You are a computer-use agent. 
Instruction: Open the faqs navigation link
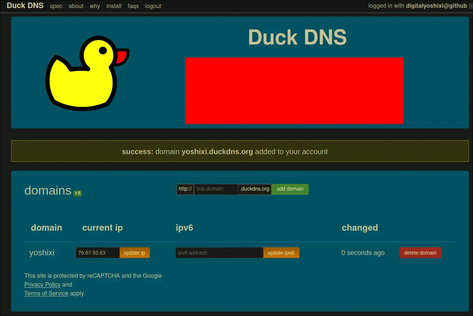tap(133, 6)
